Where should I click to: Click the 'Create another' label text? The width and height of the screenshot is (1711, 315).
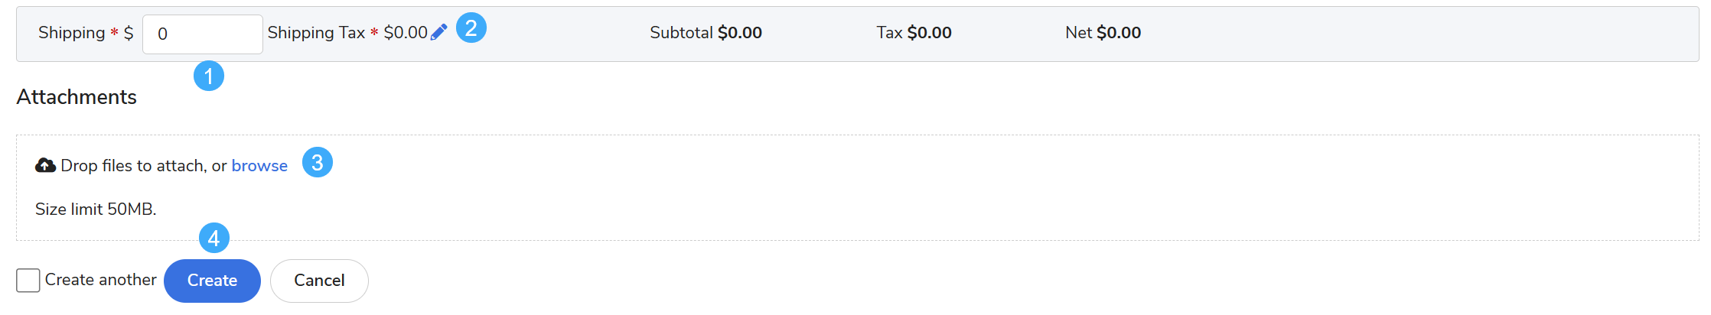100,280
